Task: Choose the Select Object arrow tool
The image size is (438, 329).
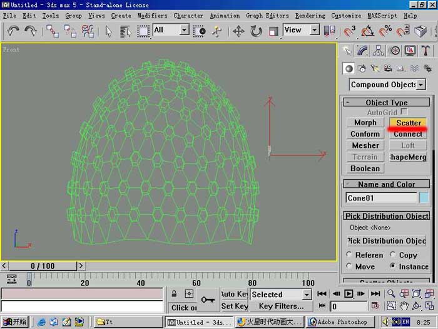Action: click(x=108, y=31)
